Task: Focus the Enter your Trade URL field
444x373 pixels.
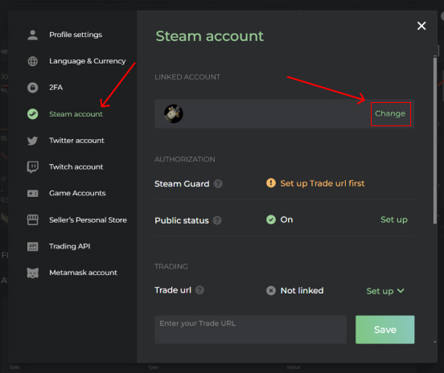Action: pyautogui.click(x=251, y=330)
